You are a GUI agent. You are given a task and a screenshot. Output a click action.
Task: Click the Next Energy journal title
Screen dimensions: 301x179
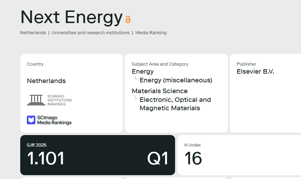pos(72,17)
